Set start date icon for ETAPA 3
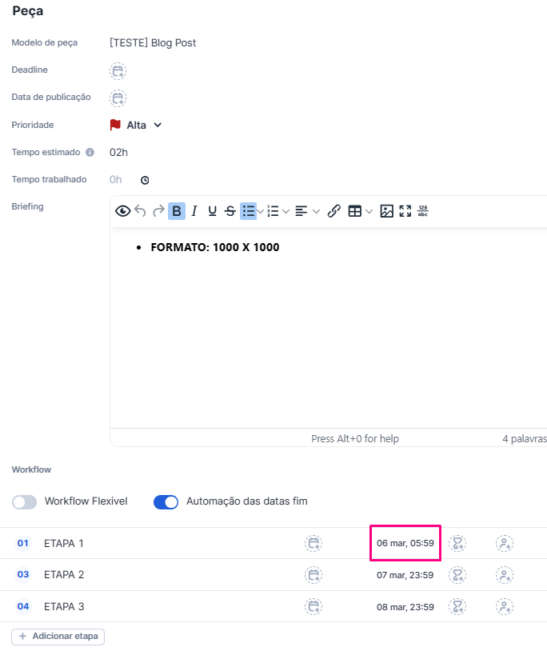Image resolution: width=547 pixels, height=651 pixels. click(313, 606)
